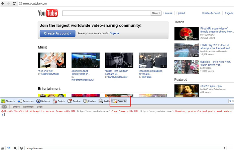Filter console messages by Warnings

click(28, 107)
